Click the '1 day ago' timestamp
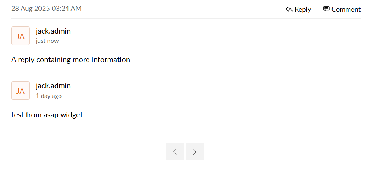This screenshot has height=169, width=368. tap(49, 96)
